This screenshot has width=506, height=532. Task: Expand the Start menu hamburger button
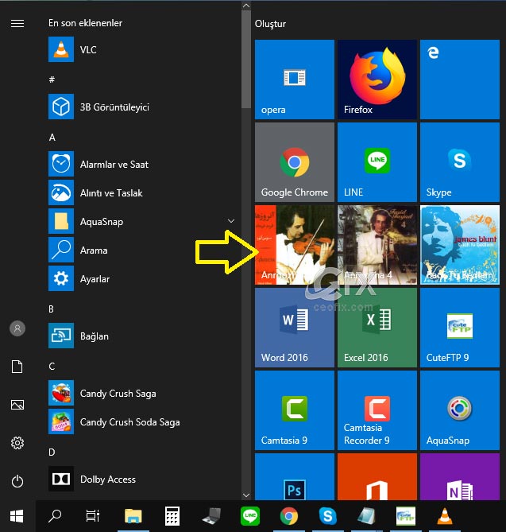pos(17,23)
